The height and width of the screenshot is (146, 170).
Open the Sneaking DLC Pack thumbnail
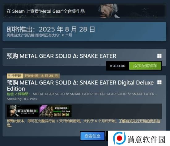tap(56, 111)
